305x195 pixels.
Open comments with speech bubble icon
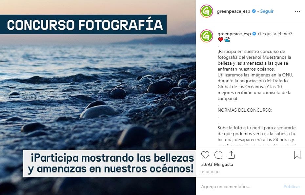pyautogui.click(x=218, y=155)
